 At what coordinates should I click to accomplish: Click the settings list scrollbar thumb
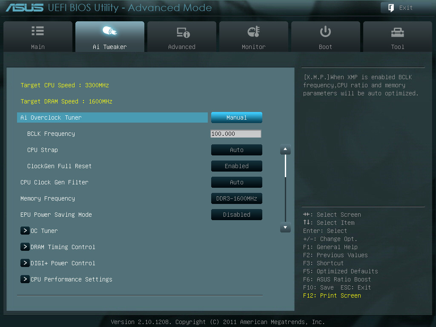[285, 166]
